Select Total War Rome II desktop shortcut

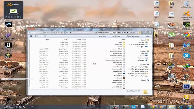pos(8,67)
